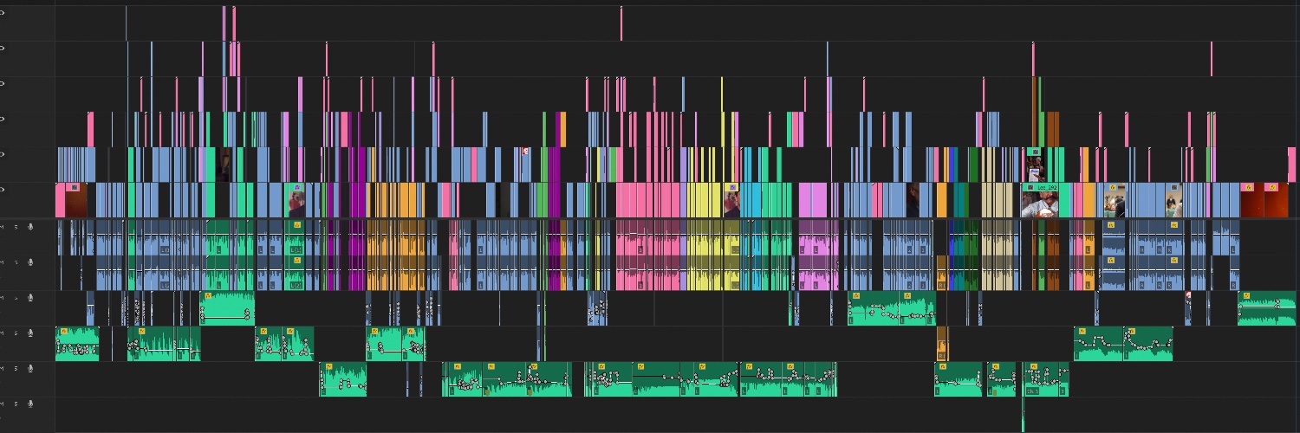The width and height of the screenshot is (1300, 433).
Task: Click the fx badge on the thumbnail clip after the yellow clips
Action: (x=732, y=187)
